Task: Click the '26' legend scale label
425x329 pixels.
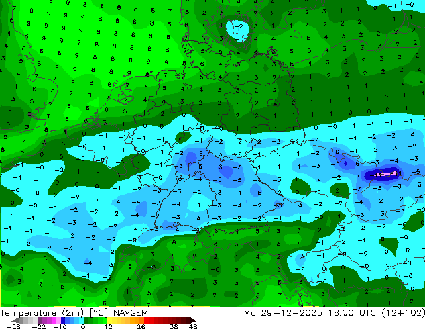Action: 141,326
